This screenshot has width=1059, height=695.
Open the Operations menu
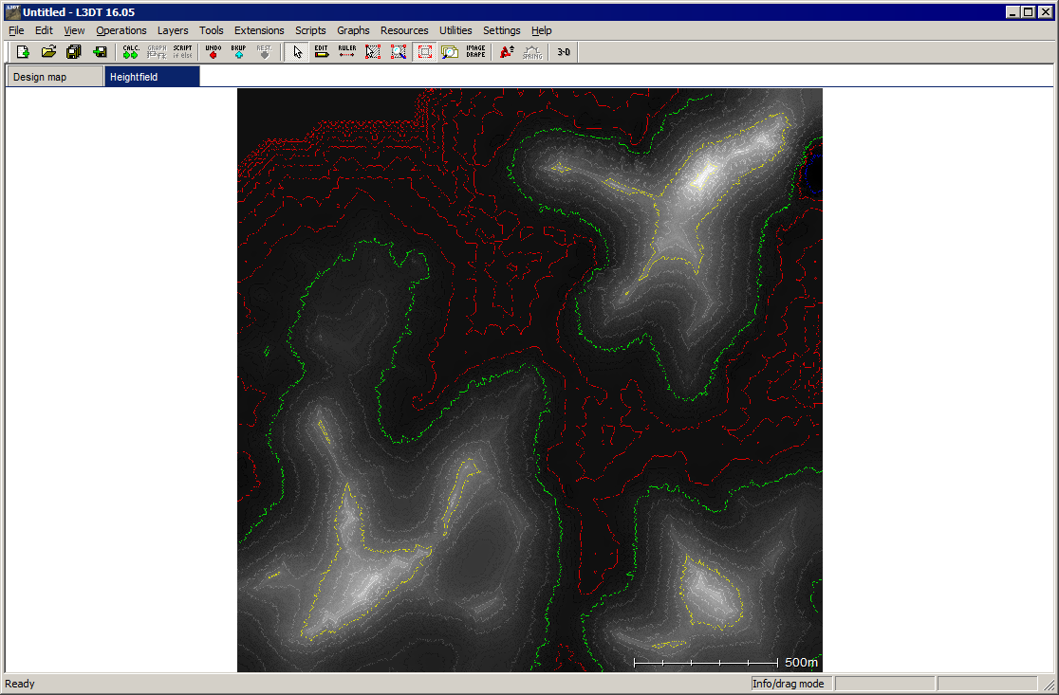click(121, 30)
